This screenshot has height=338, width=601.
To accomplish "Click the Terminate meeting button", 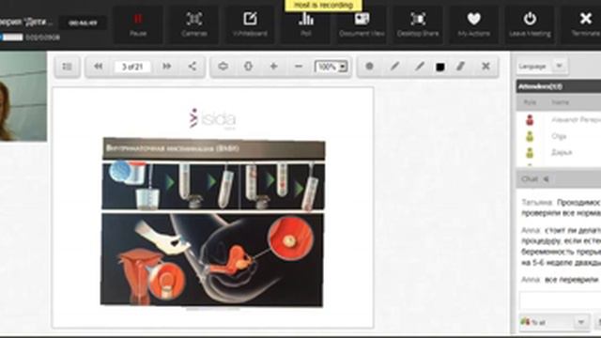I will tap(582, 24).
